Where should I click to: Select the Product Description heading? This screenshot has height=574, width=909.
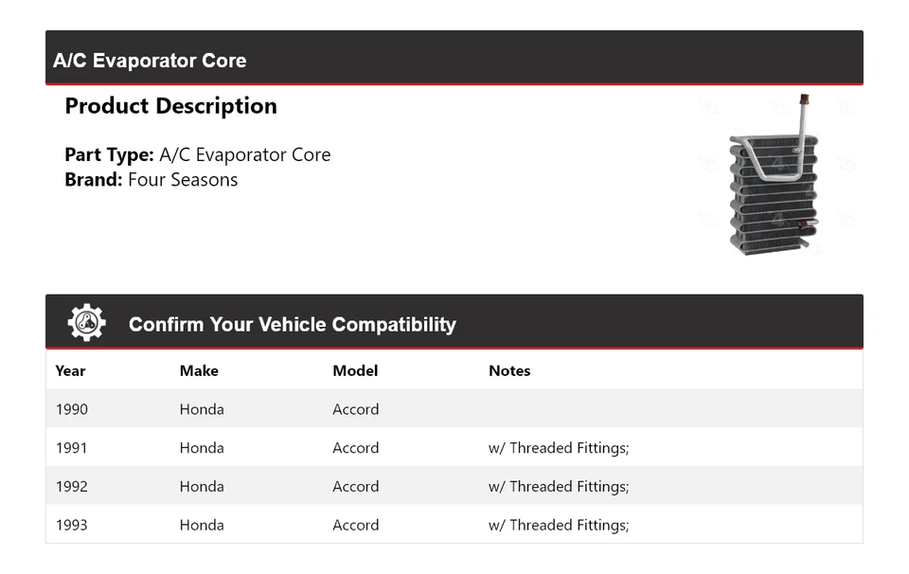(x=170, y=106)
